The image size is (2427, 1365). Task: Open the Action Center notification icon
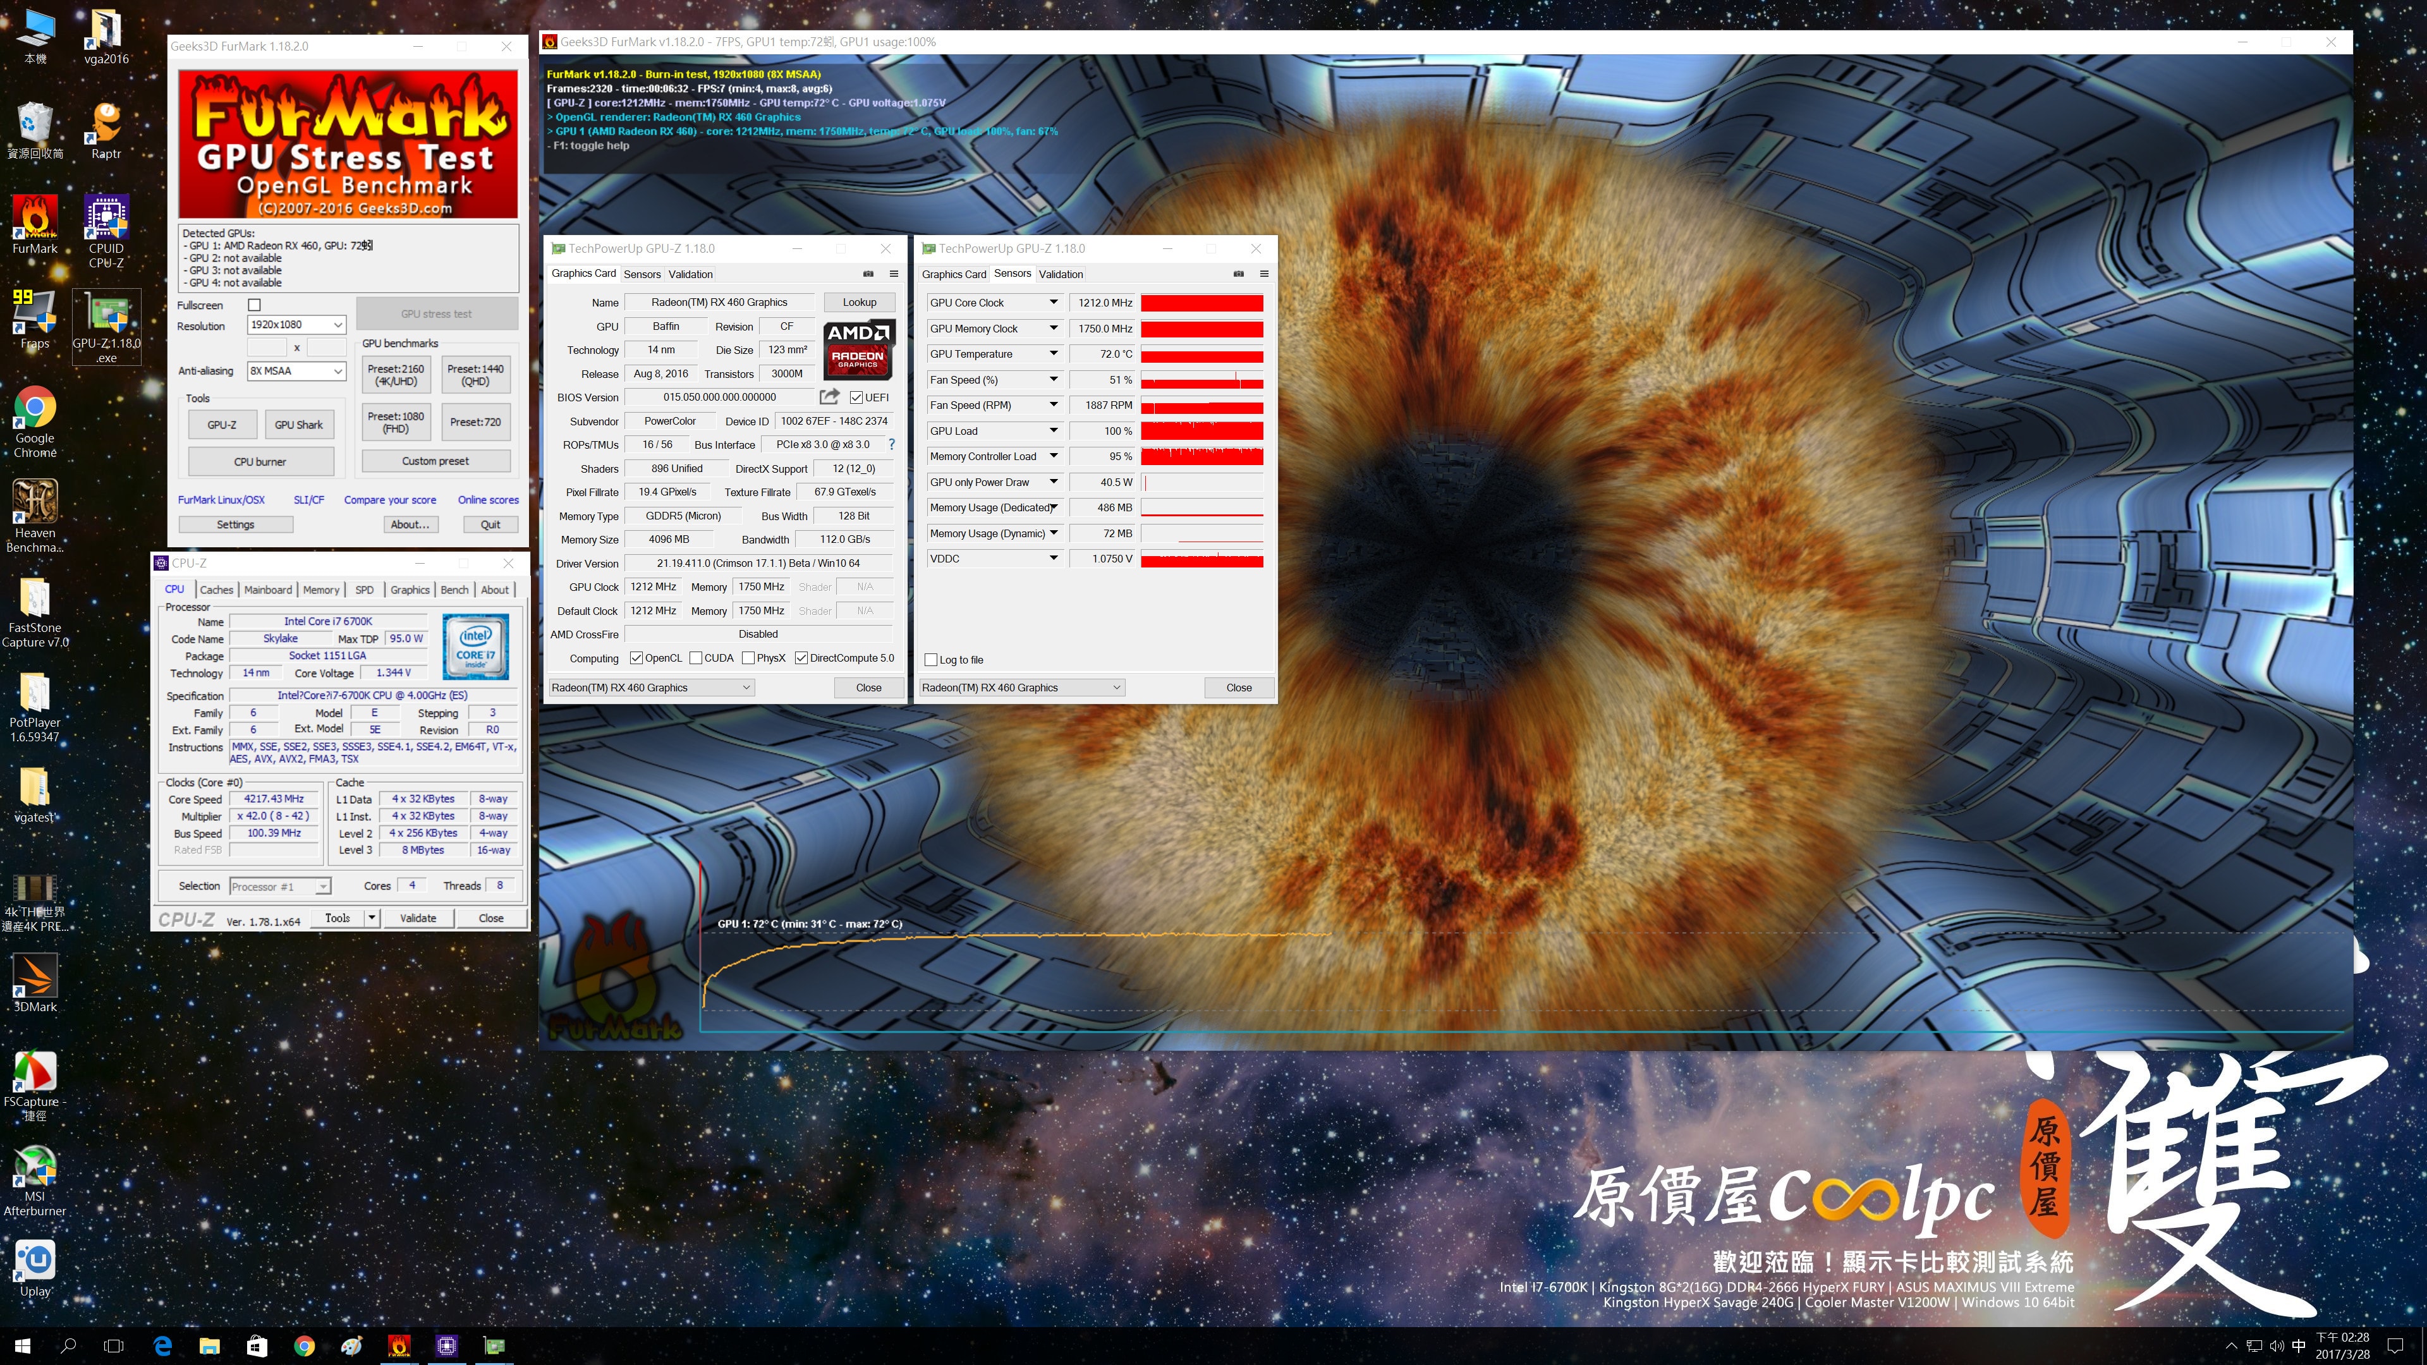[x=2396, y=1345]
